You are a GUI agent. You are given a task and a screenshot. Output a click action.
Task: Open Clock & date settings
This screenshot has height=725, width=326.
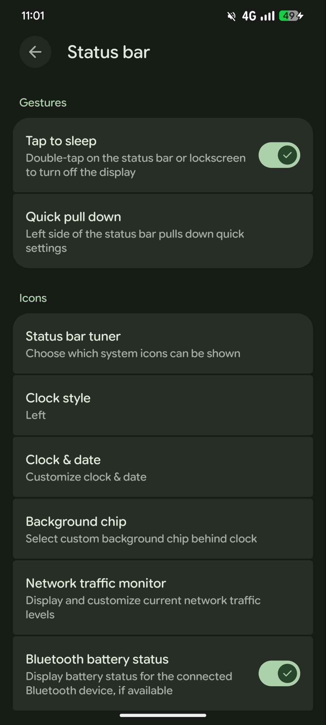pos(163,468)
